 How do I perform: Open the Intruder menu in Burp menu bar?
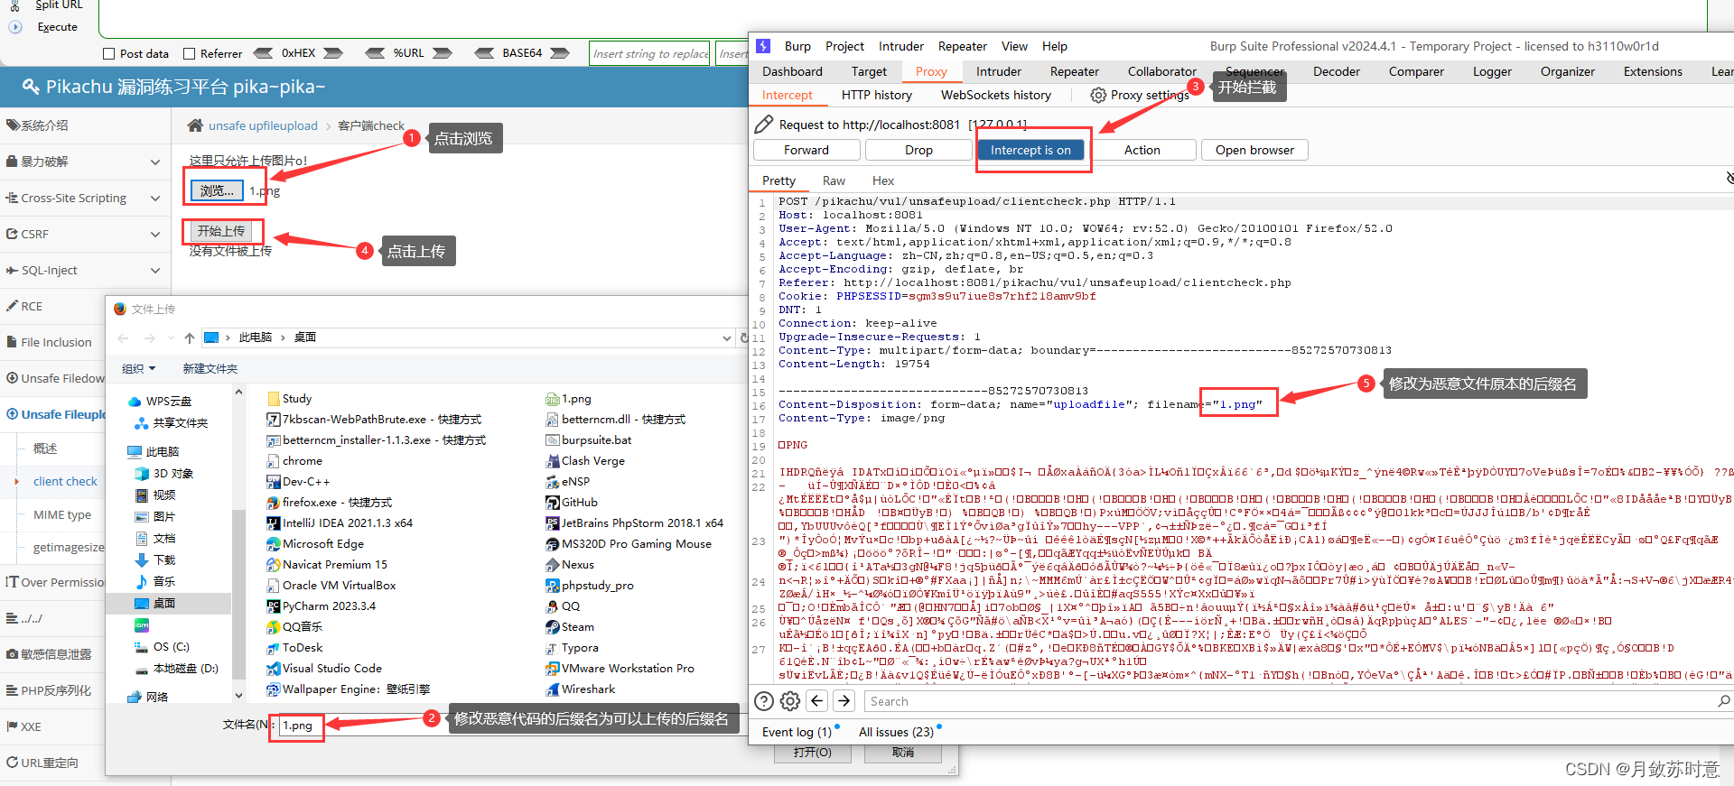(900, 46)
